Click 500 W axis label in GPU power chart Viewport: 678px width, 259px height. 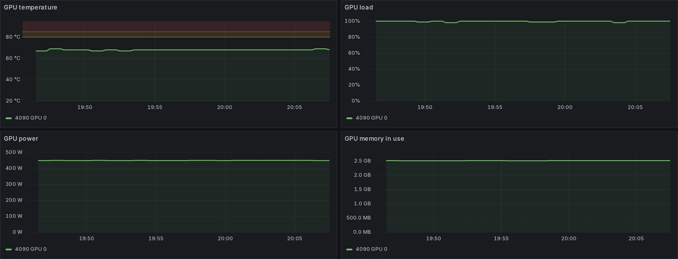pos(14,152)
